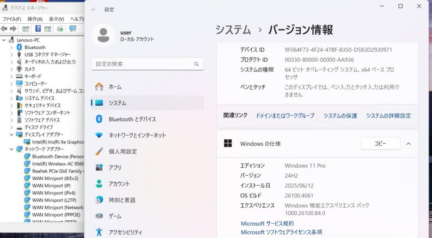Select Intel(R) Wireless-AC 9560 adapter
This screenshot has height=238, width=432.
coord(58,164)
